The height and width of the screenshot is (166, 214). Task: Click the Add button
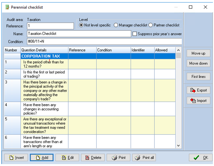pyautogui.click(x=42, y=158)
